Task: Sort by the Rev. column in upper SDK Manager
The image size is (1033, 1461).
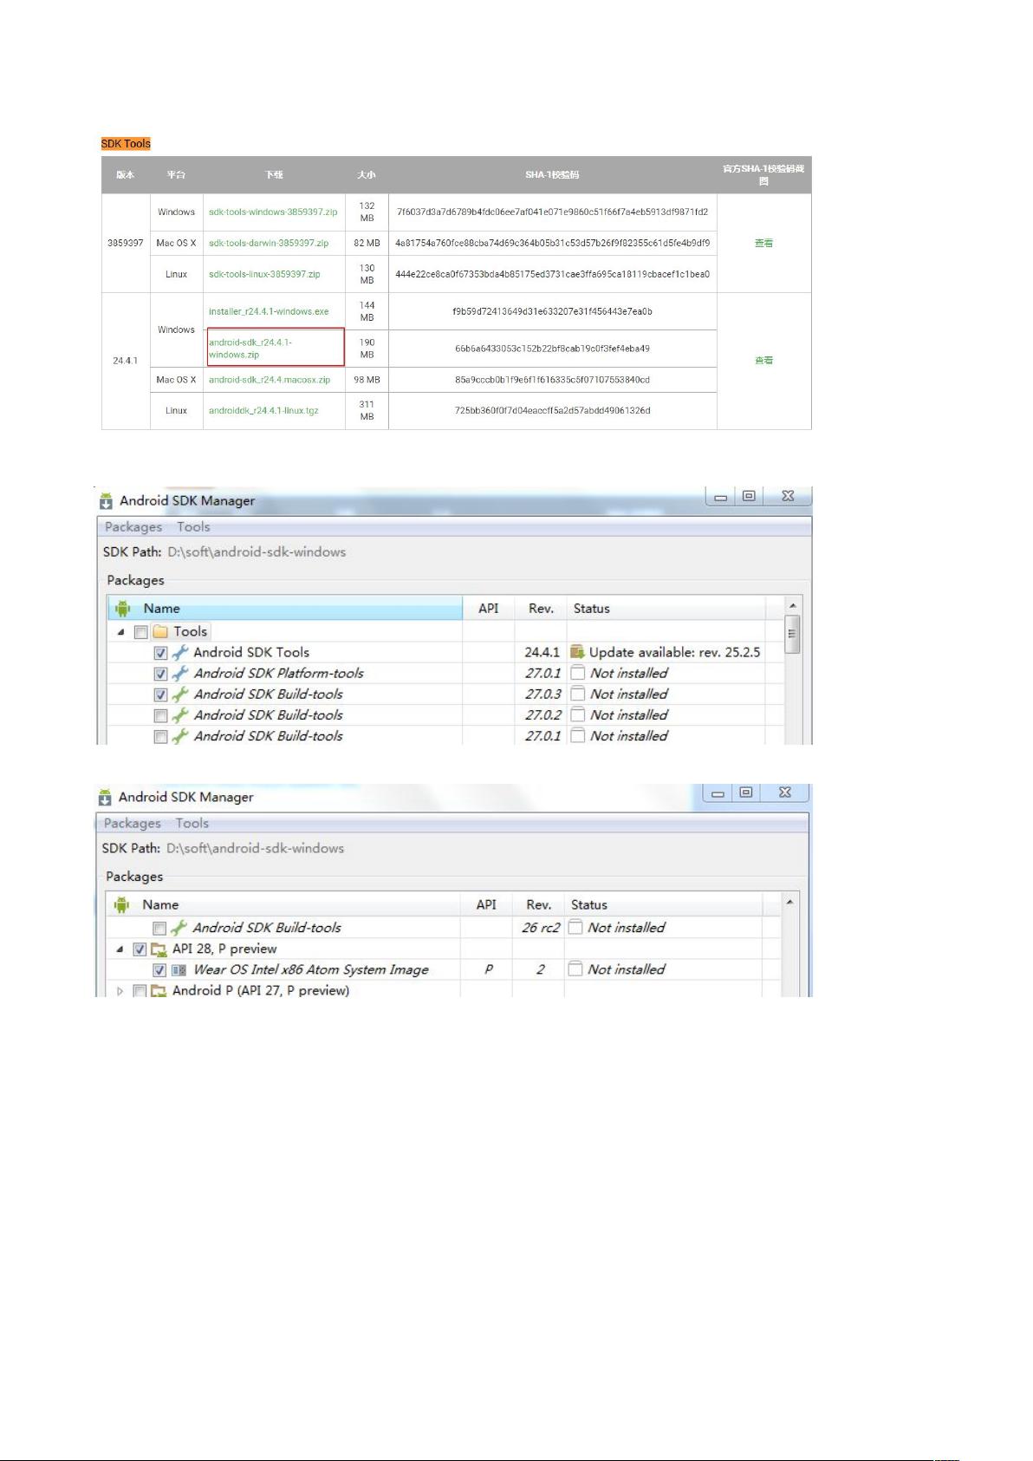Action: tap(541, 609)
